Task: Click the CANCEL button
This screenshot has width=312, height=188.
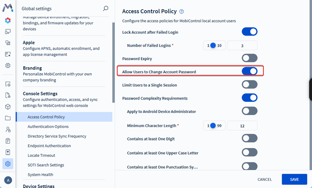Action: click(265, 180)
